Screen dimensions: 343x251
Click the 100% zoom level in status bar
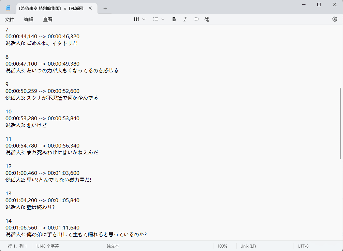click(x=222, y=246)
